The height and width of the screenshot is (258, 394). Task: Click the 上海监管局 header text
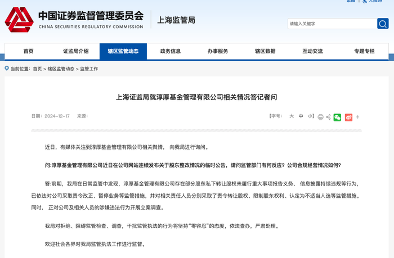176,20
